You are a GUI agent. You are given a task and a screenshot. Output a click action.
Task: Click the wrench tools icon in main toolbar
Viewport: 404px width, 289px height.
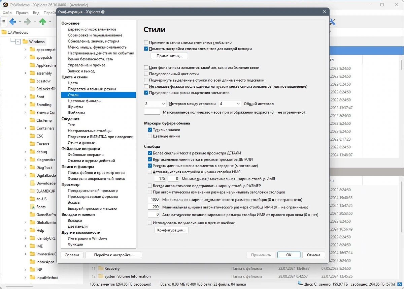click(332, 22)
